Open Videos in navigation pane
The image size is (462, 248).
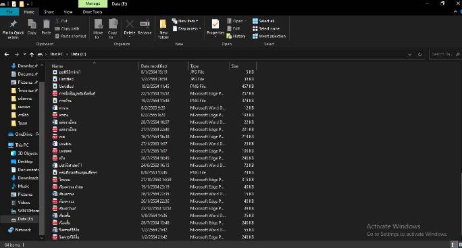pyautogui.click(x=20, y=203)
